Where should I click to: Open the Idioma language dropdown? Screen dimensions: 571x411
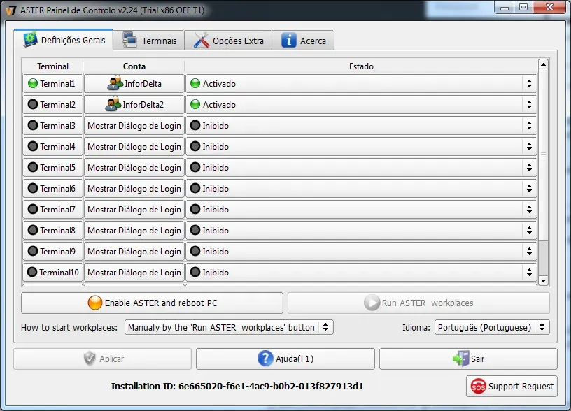(490, 326)
